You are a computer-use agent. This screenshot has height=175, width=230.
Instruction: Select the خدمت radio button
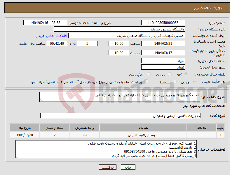click(170, 74)
